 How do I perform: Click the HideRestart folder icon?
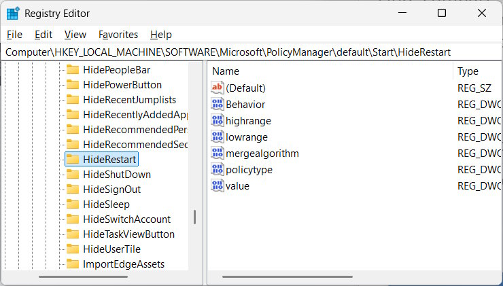73,160
